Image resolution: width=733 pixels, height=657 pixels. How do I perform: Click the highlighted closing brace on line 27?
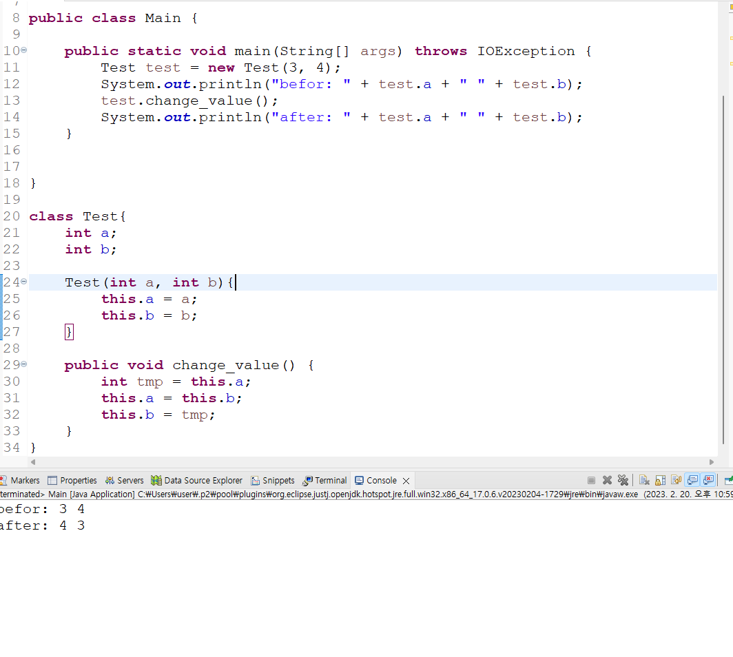69,332
